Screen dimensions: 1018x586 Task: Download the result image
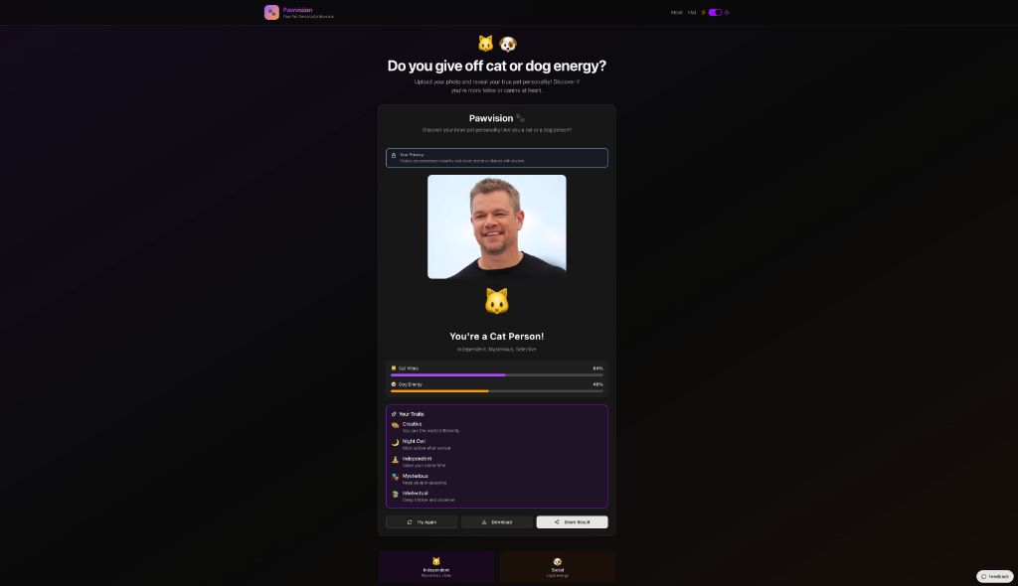pyautogui.click(x=497, y=521)
